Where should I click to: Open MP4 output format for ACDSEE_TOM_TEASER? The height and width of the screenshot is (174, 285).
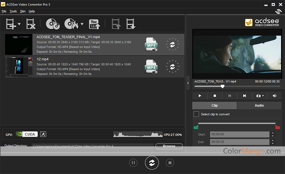[x=151, y=44]
